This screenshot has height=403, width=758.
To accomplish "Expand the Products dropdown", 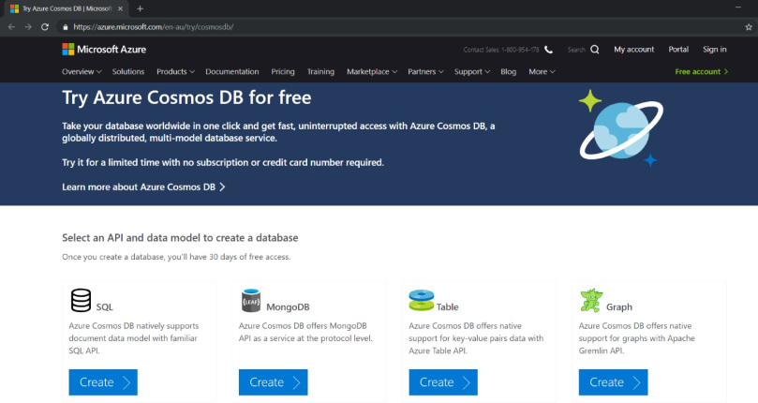I will [x=175, y=71].
